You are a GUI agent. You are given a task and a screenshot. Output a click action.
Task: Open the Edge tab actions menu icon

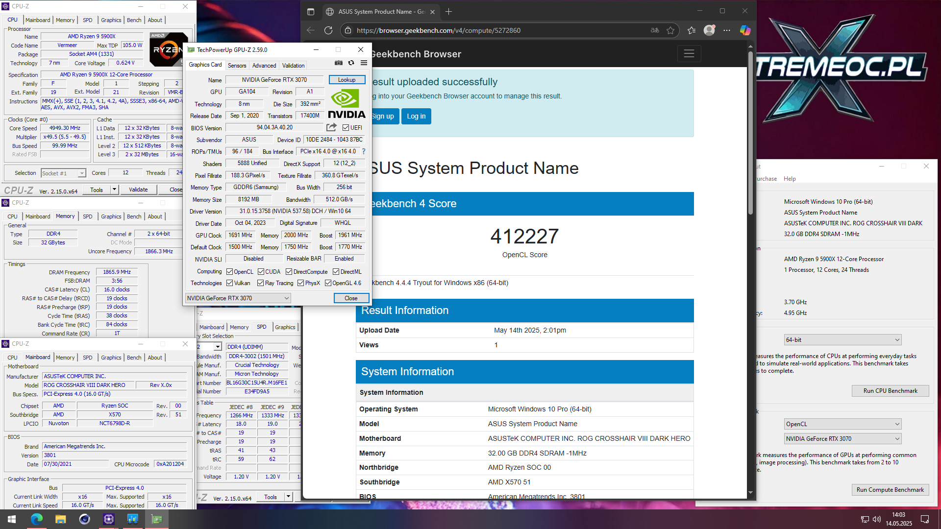coord(311,12)
